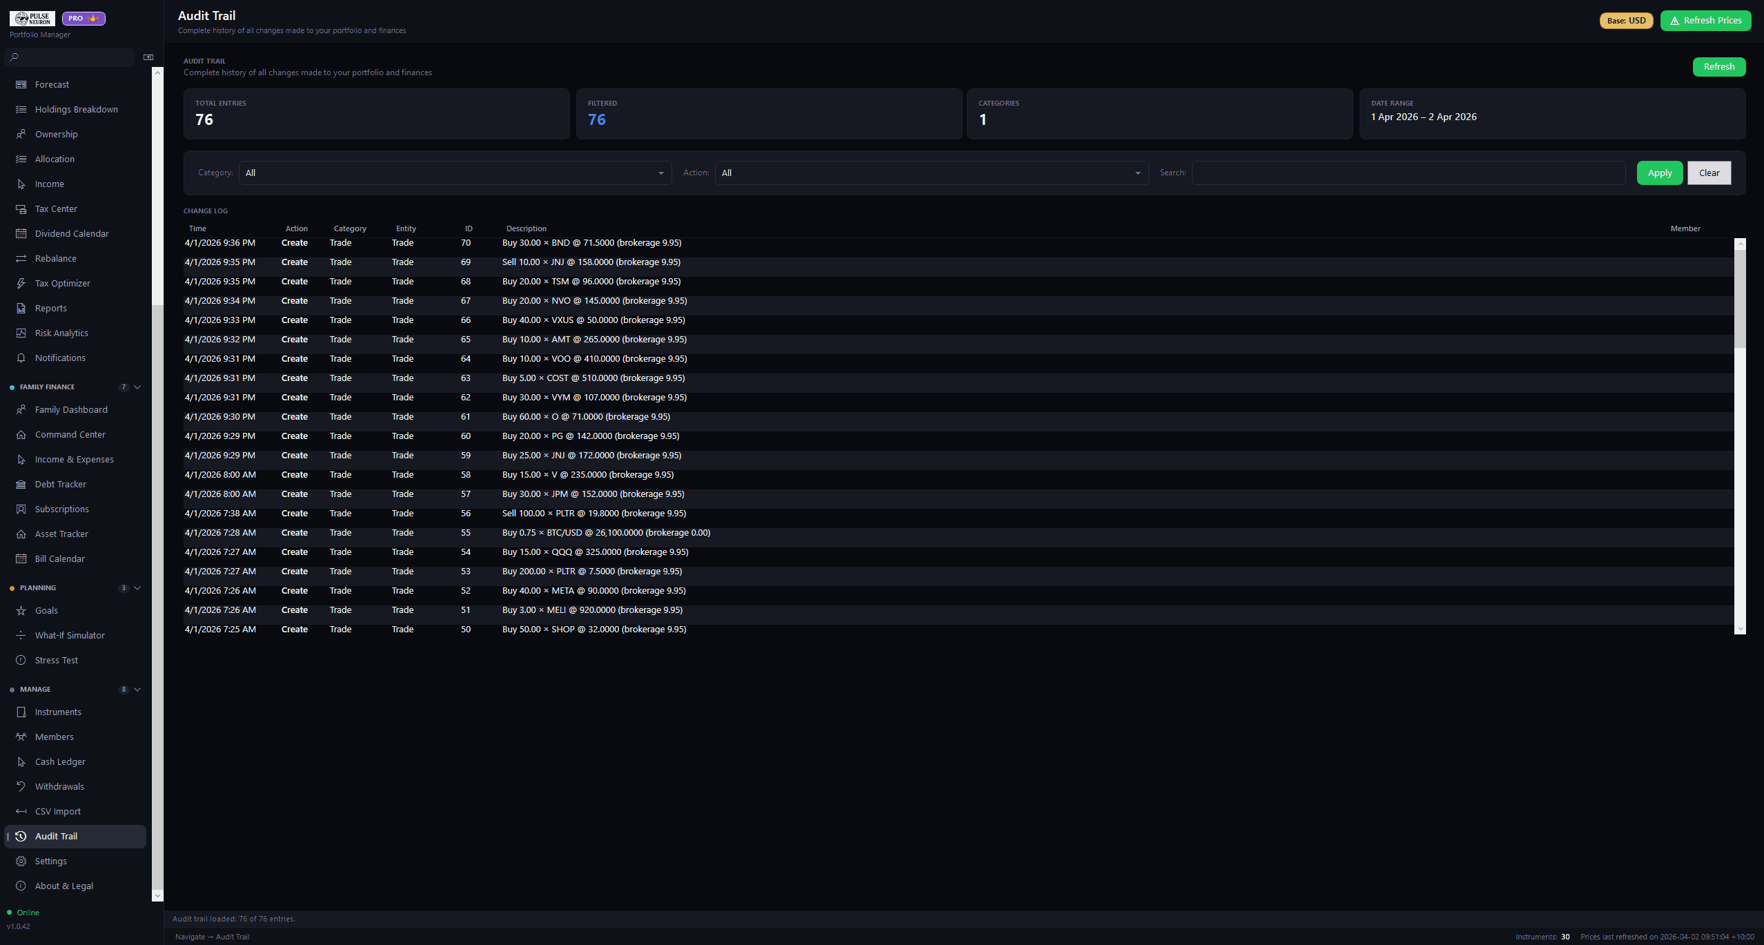View Notifications
Viewport: 1764px width, 945px height.
(59, 358)
